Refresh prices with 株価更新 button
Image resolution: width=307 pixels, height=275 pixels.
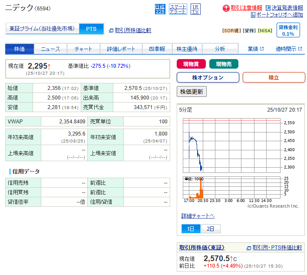click(x=191, y=92)
